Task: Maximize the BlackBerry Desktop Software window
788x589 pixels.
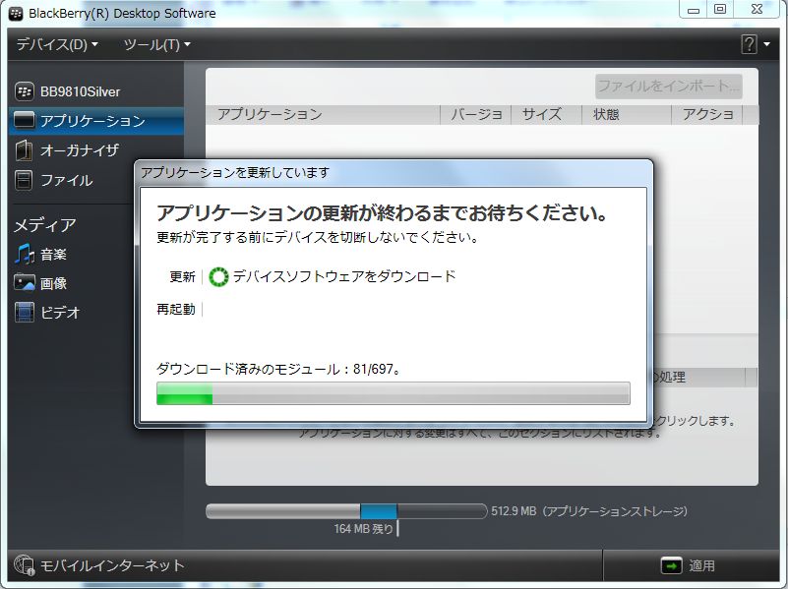Action: pos(720,10)
